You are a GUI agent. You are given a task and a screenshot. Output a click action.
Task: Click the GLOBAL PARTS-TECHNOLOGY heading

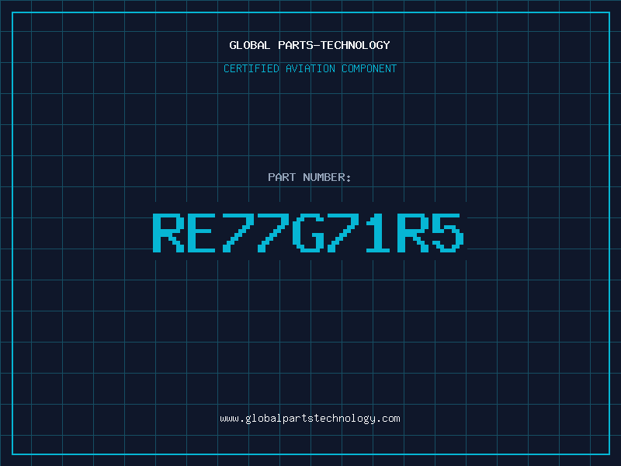pos(310,45)
